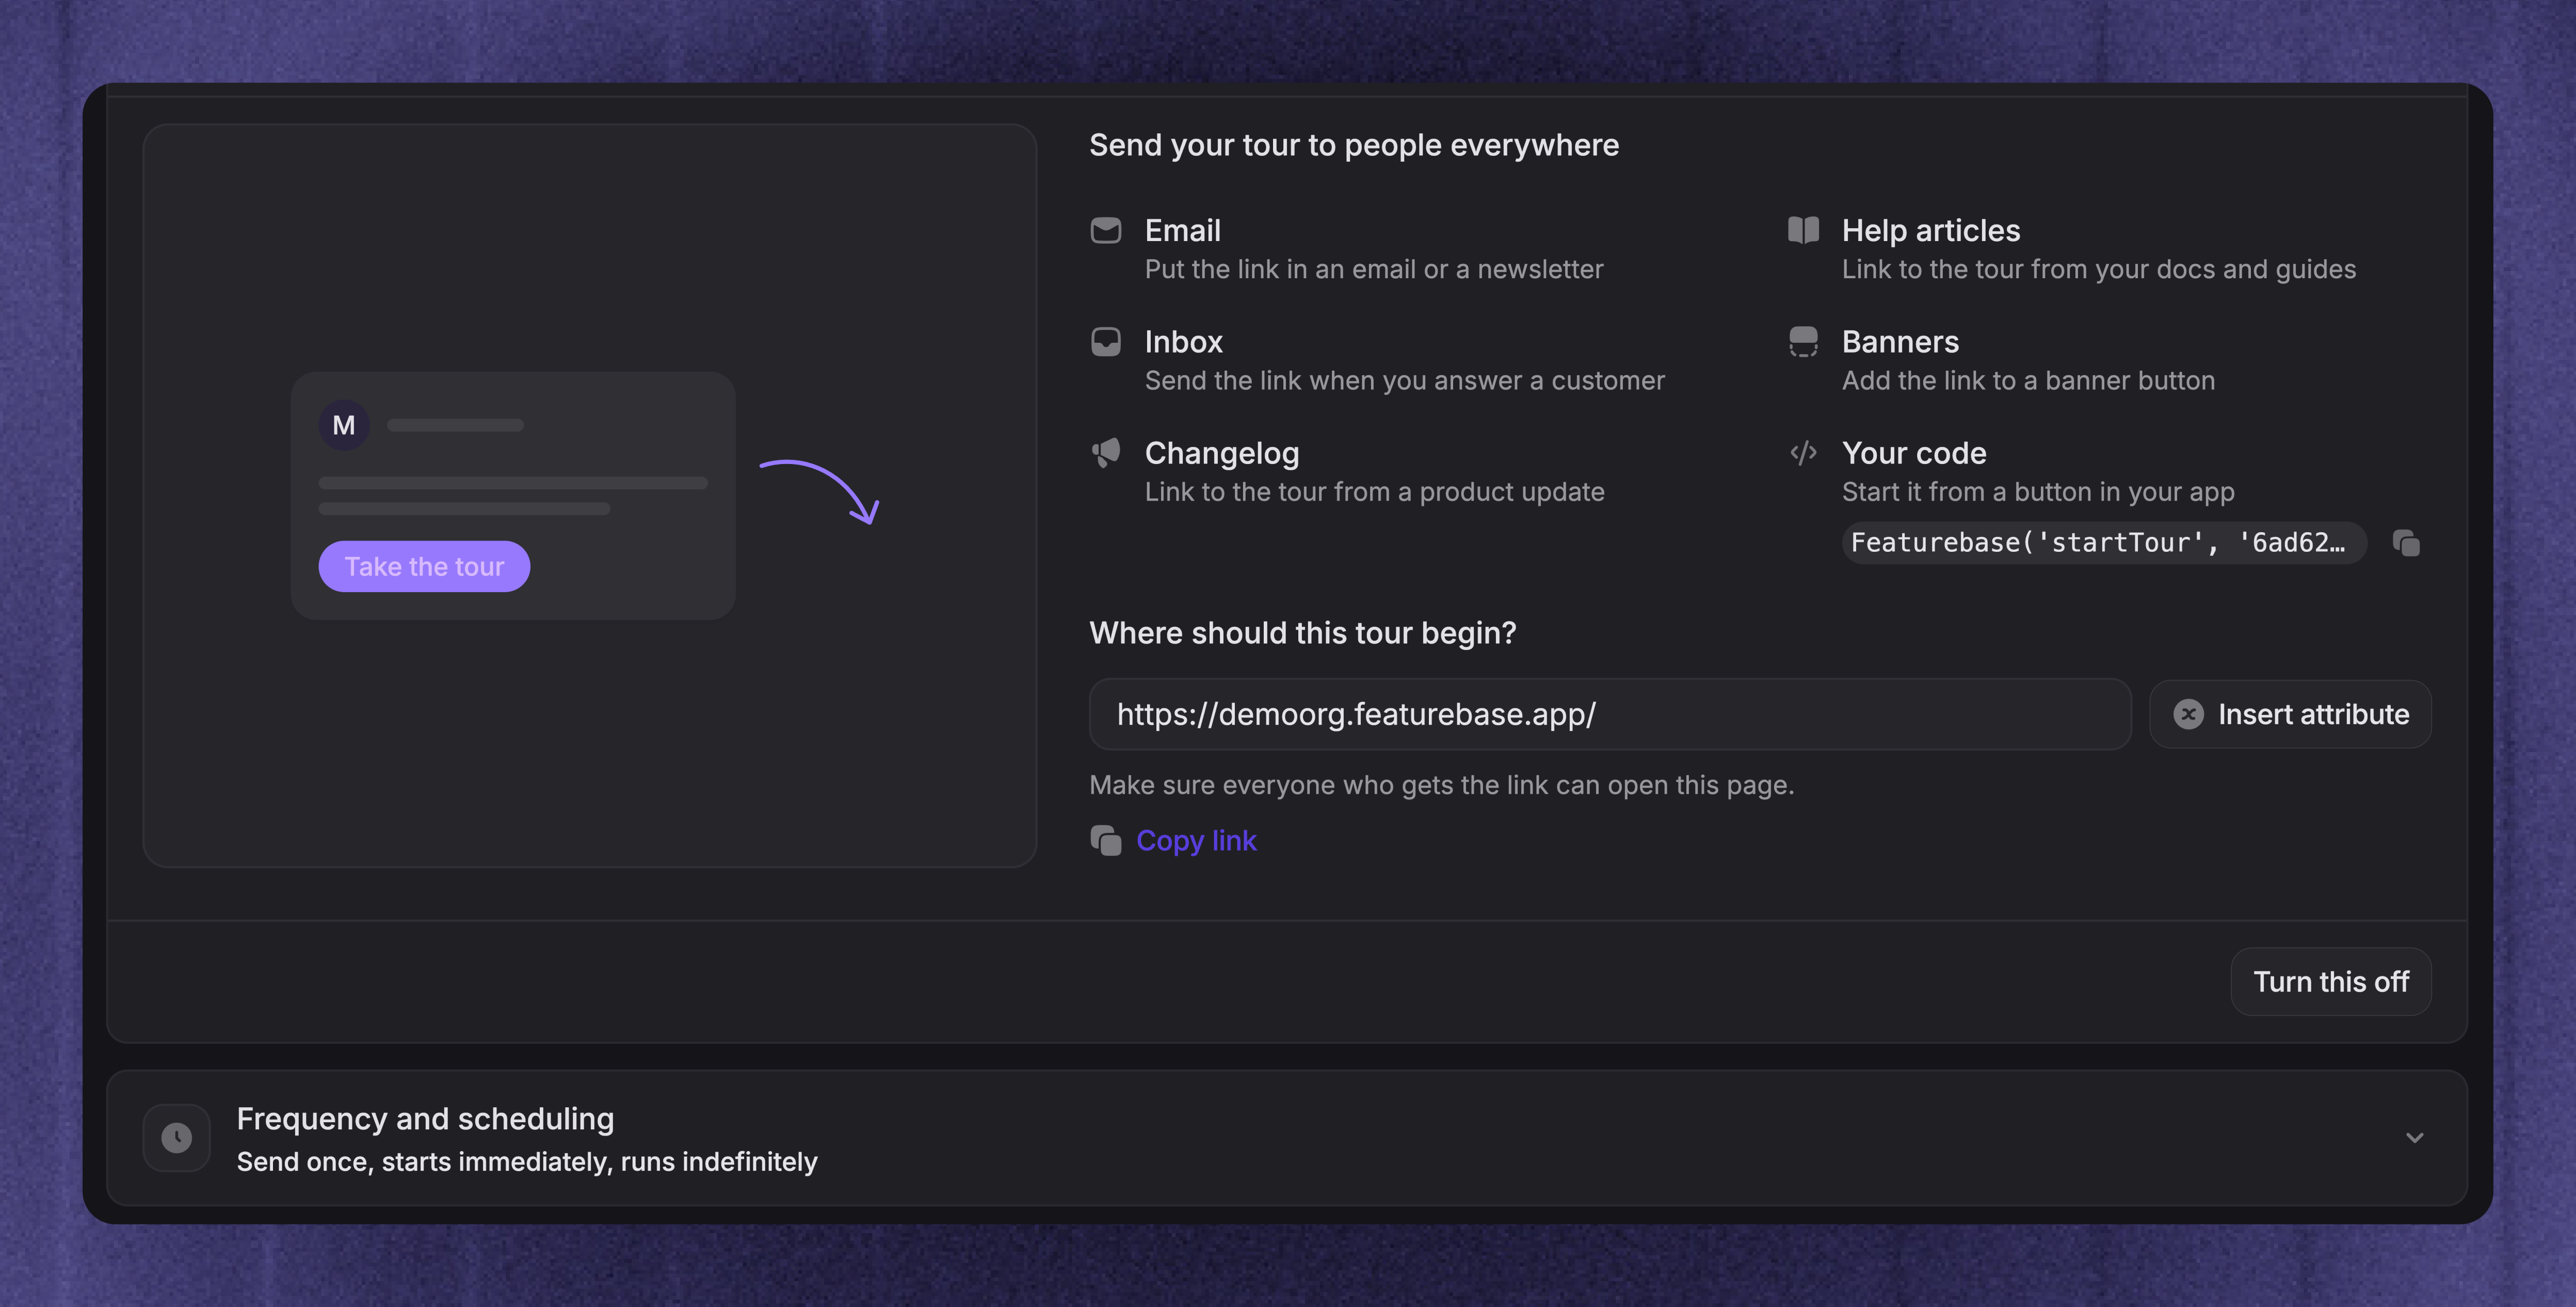
Task: Click 'Send your tour to people everywhere' heading
Action: (1354, 145)
